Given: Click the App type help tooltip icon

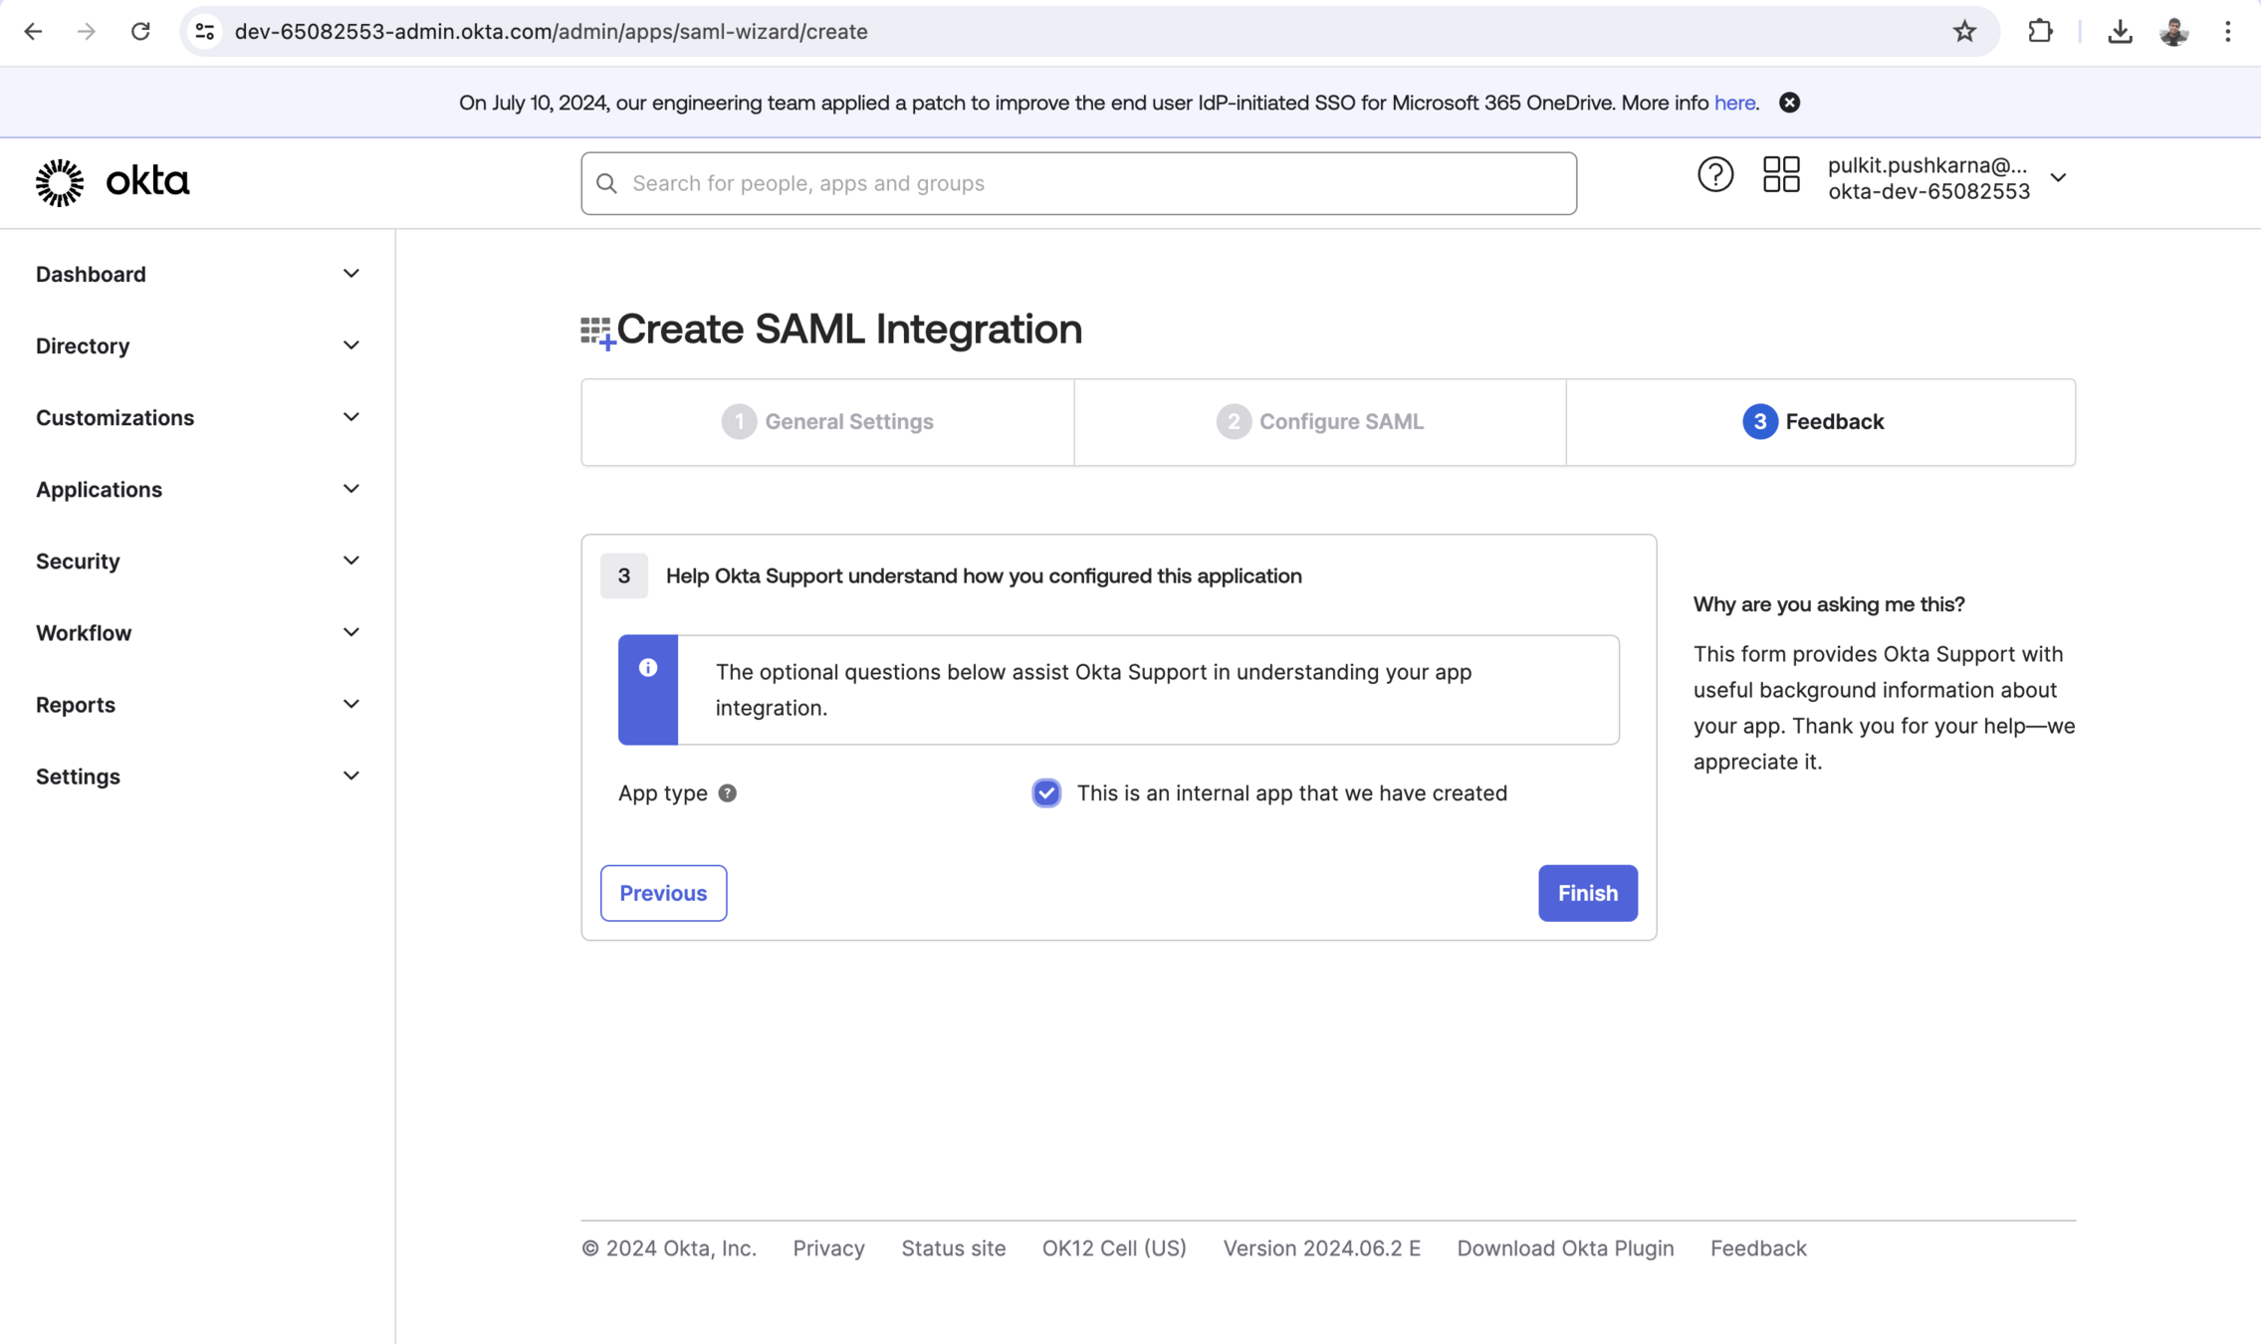Looking at the screenshot, I should [728, 793].
